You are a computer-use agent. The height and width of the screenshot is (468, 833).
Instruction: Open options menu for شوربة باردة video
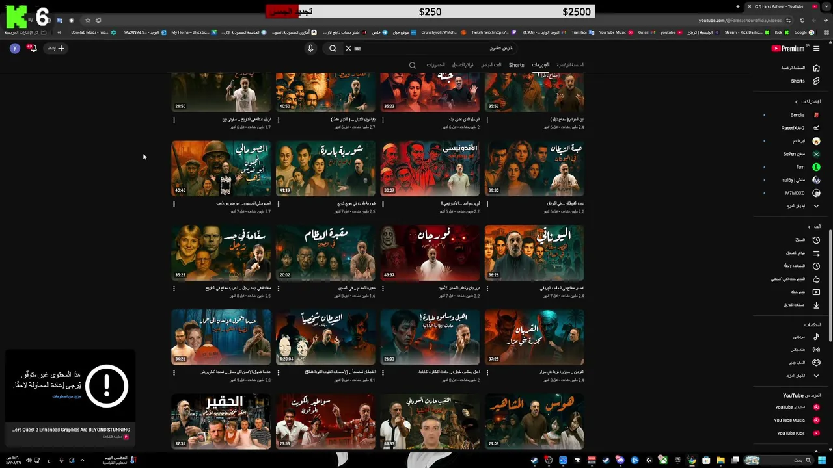coord(278,204)
